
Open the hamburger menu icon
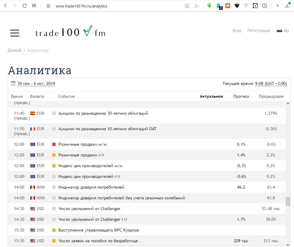coord(15,33)
